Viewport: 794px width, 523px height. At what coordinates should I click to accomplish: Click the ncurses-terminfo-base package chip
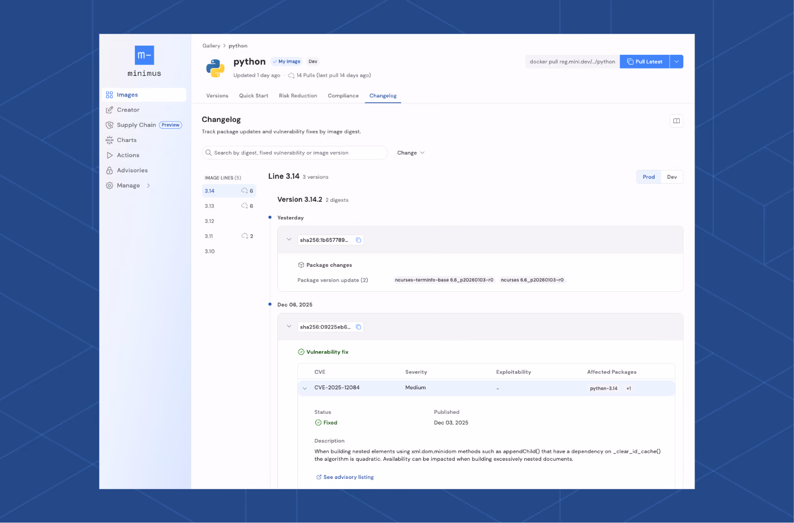click(x=444, y=280)
